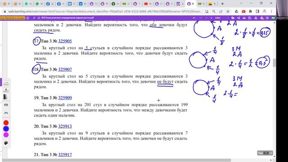Screen dimensions: 288x162
Task: Click the plan expiry banner in Kami toolbar
Action: 12,18
